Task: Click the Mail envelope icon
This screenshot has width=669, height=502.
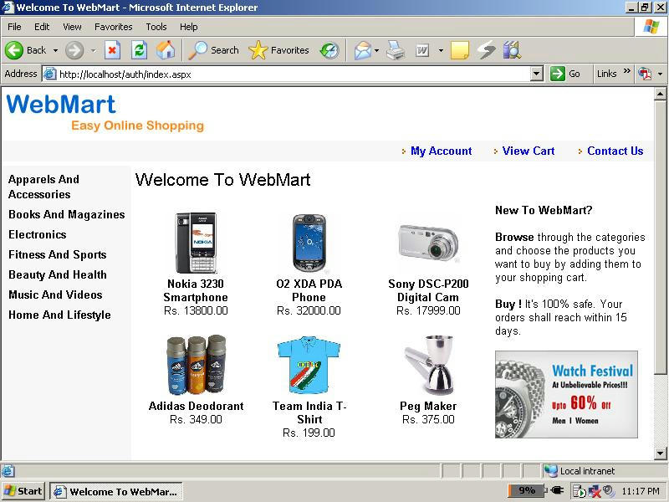Action: click(363, 50)
